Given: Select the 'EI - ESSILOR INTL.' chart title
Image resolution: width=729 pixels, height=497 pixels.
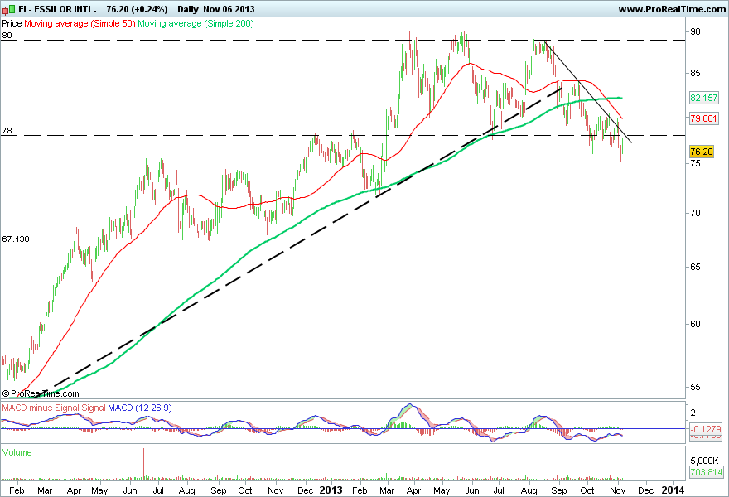Looking at the screenshot, I should [58, 9].
